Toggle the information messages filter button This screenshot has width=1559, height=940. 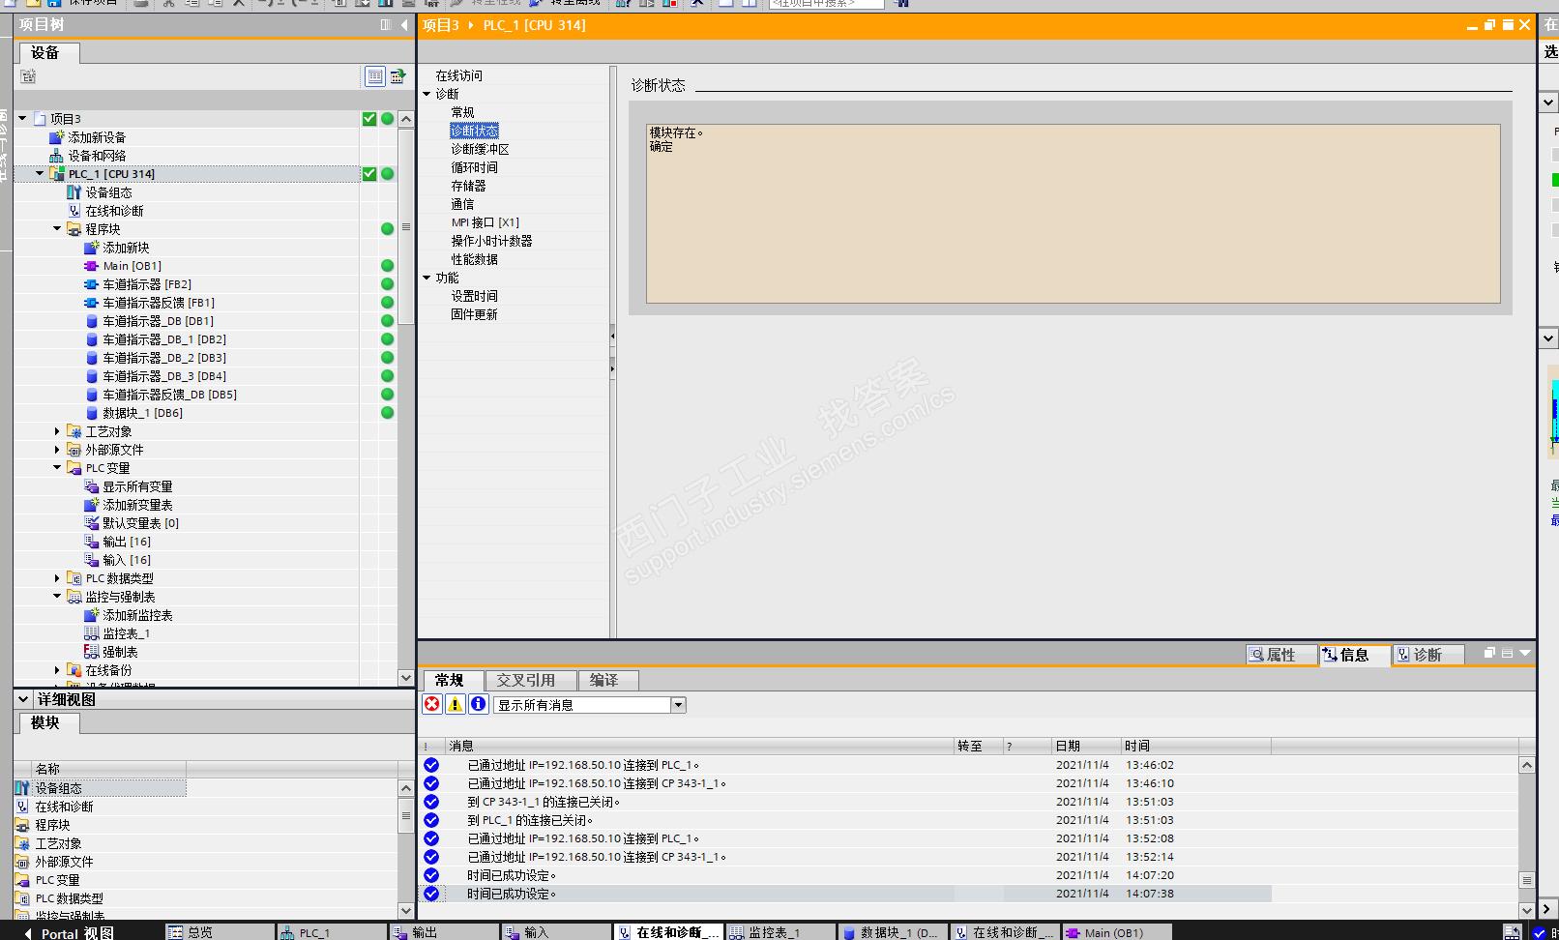pyautogui.click(x=478, y=704)
